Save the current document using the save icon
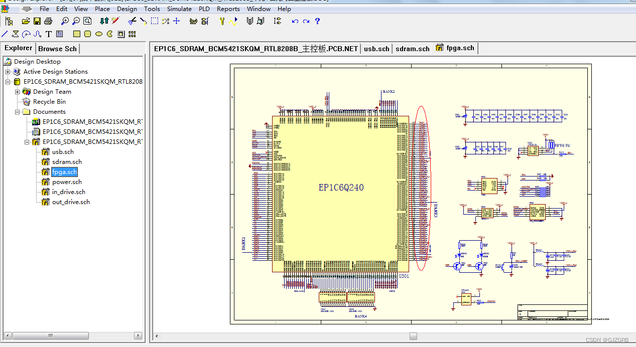 [37, 21]
